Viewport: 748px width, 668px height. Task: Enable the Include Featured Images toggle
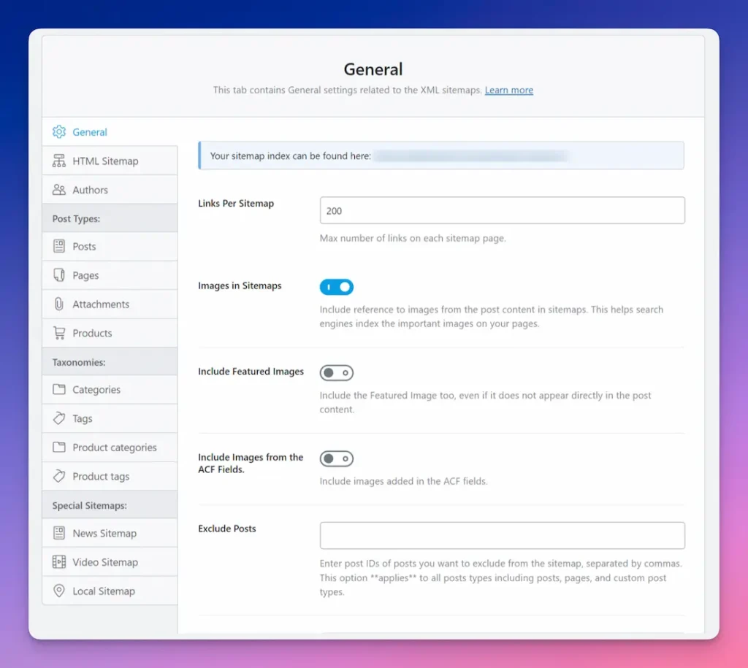pos(336,373)
